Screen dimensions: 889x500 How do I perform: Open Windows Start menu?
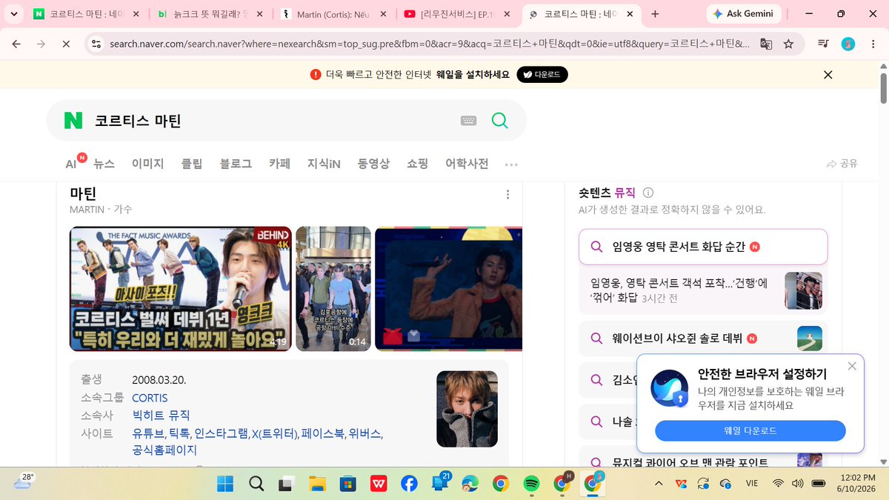point(225,484)
